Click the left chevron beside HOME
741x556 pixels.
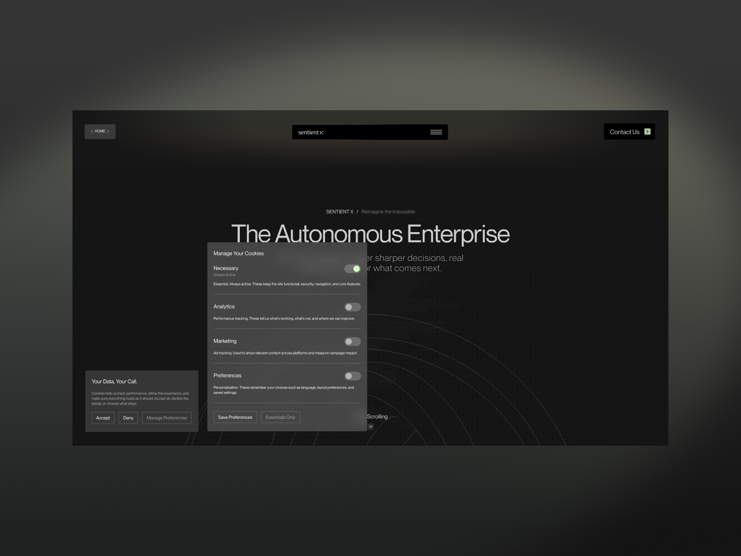(92, 131)
